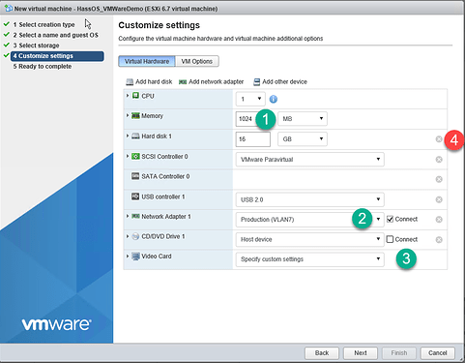Open the Production (VLAN7) network dropdown

point(309,220)
